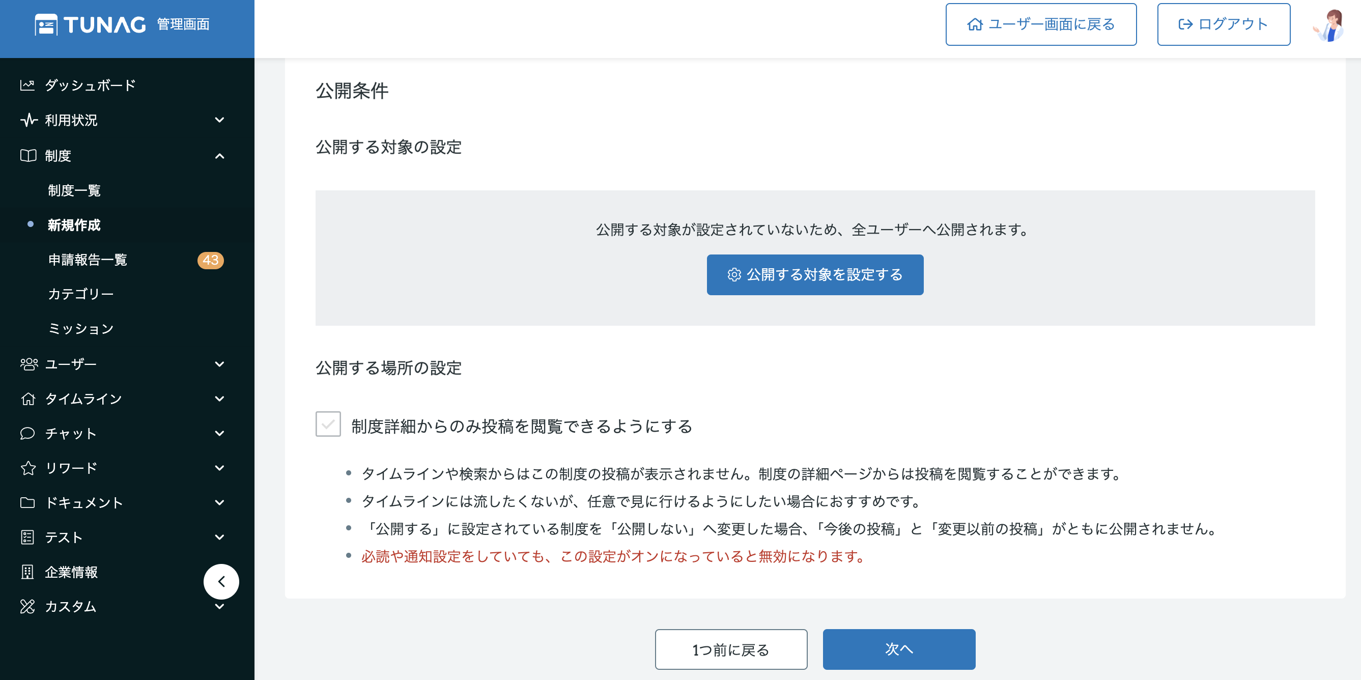Click the ドキュメント folder icon
This screenshot has height=680, width=1361.
click(27, 502)
